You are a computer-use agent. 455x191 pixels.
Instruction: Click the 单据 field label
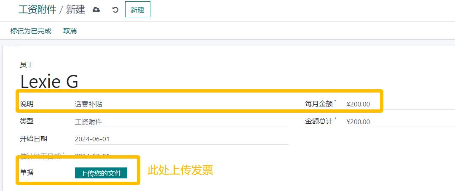(27, 173)
